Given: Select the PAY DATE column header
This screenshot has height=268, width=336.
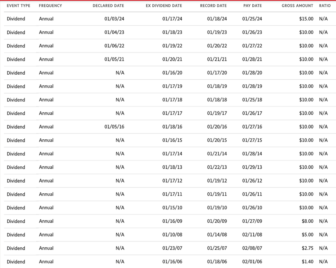Looking at the screenshot, I should 252,6.
